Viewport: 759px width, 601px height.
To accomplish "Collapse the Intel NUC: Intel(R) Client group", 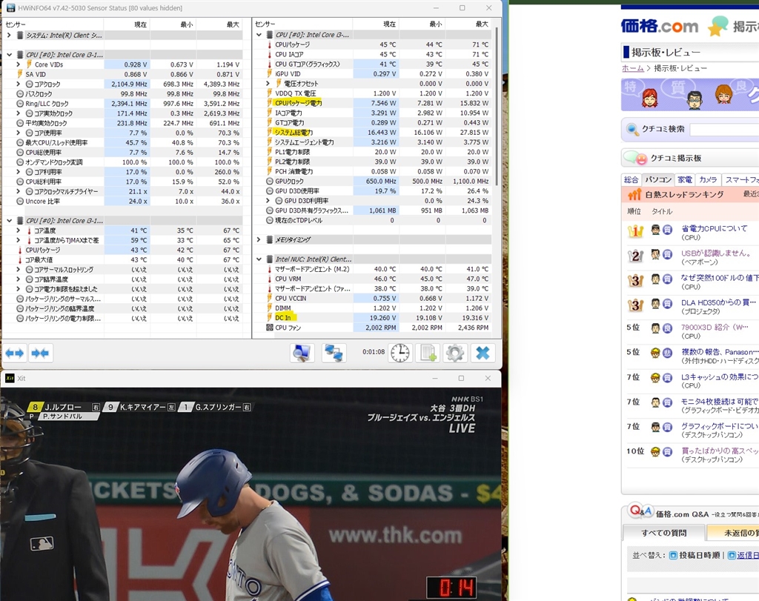I will (x=259, y=259).
